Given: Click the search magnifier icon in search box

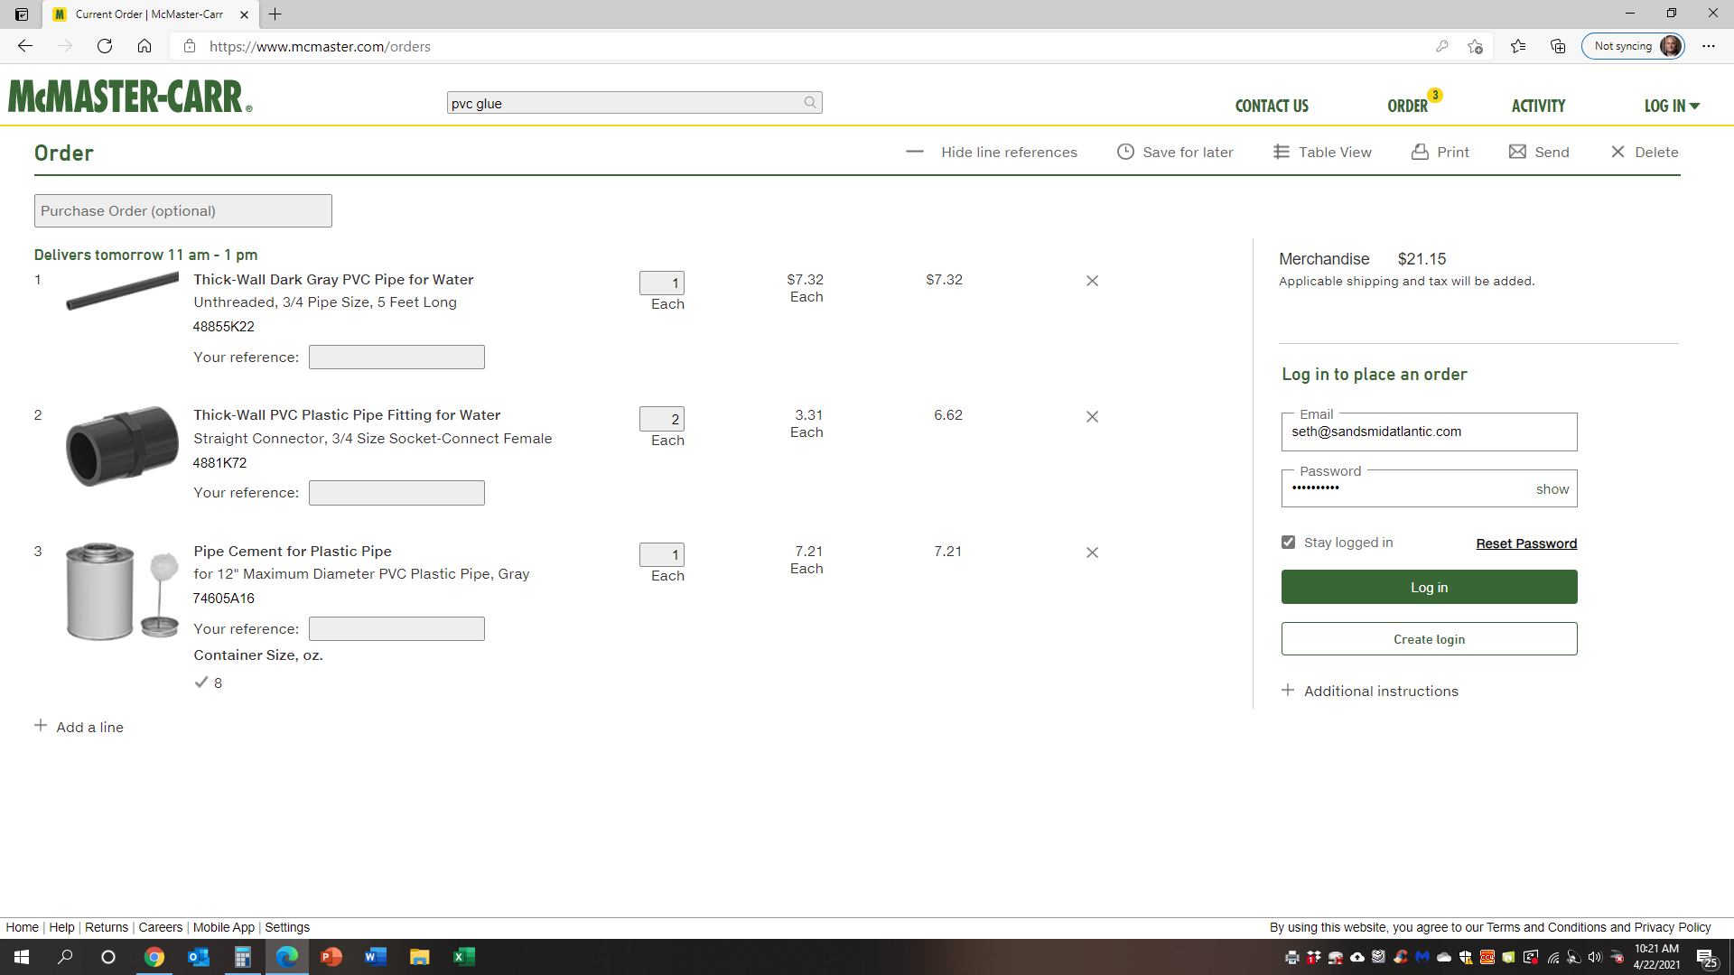Looking at the screenshot, I should pyautogui.click(x=810, y=103).
